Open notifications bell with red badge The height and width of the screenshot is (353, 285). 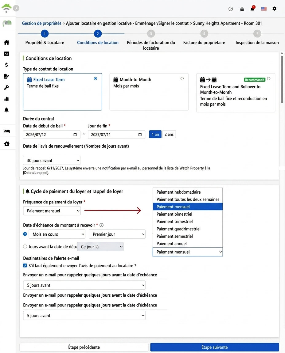tap(252, 9)
